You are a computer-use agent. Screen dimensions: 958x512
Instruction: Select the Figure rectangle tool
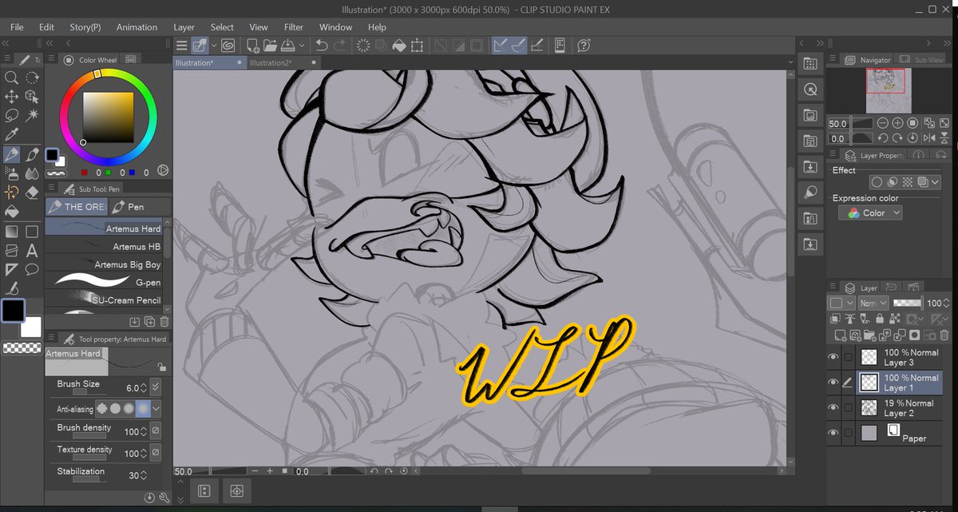pos(32,232)
